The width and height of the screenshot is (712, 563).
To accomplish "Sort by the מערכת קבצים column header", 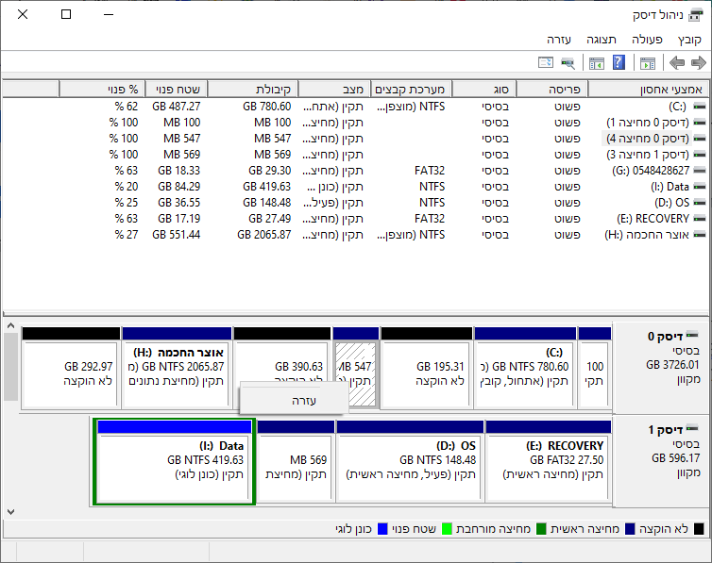I will tap(411, 90).
